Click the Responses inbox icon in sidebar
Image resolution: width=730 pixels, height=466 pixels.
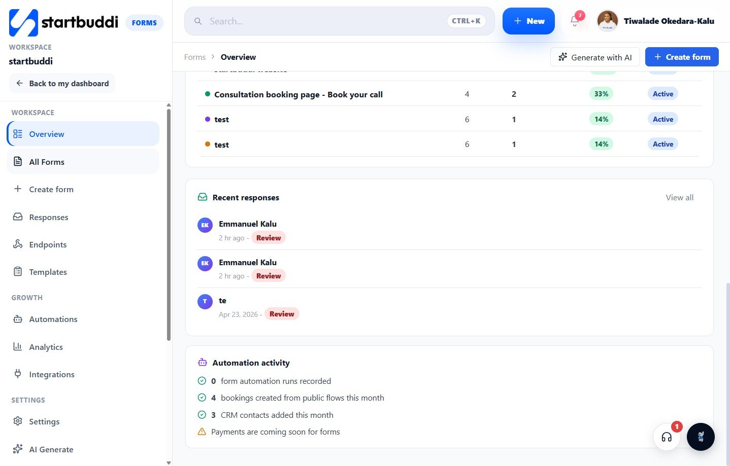[18, 217]
